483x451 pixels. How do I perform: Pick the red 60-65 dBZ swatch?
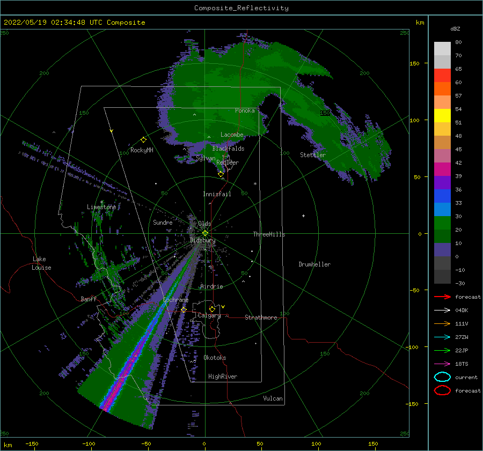442,76
